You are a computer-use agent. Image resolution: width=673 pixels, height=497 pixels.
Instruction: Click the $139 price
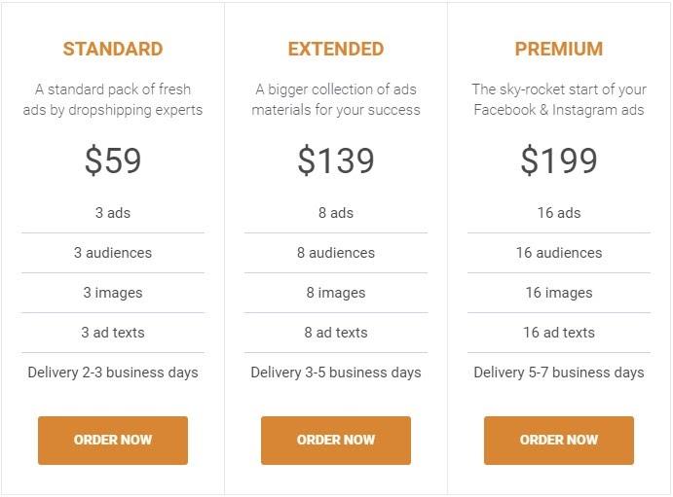coord(336,160)
